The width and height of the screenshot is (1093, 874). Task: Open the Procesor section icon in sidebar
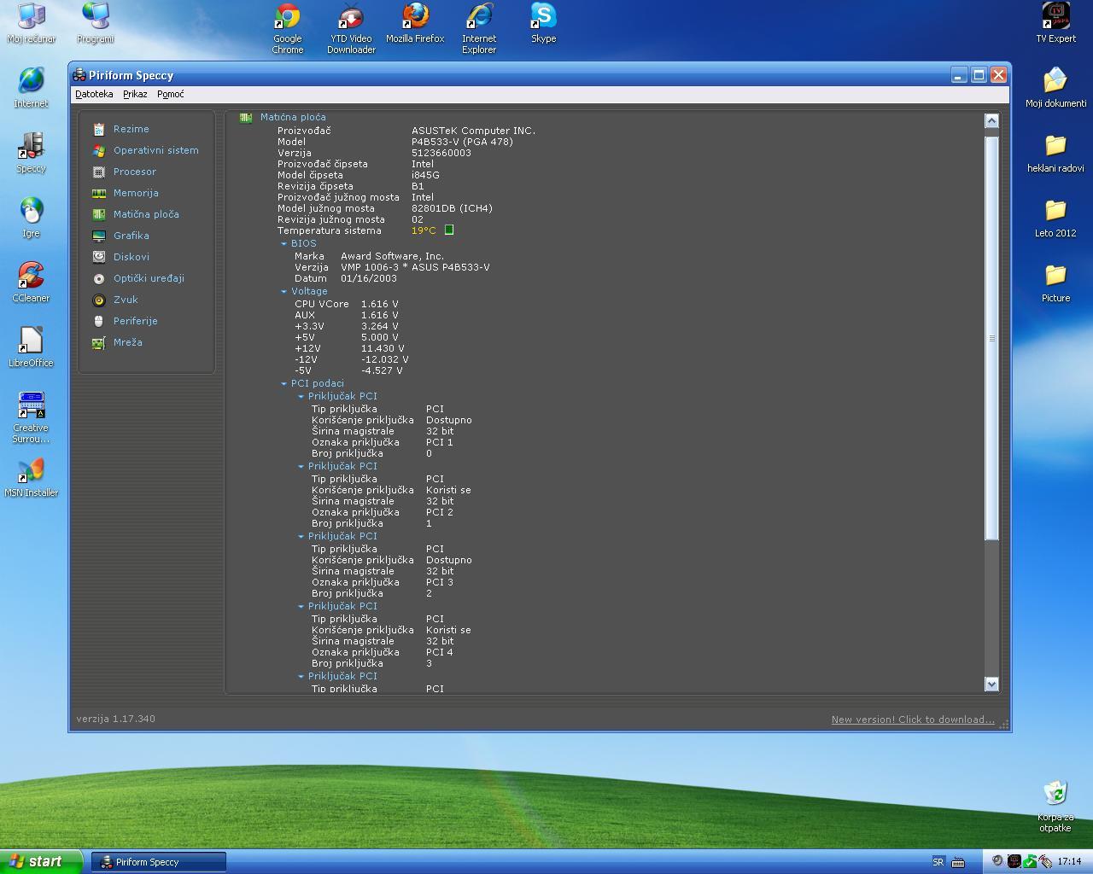[x=99, y=172]
